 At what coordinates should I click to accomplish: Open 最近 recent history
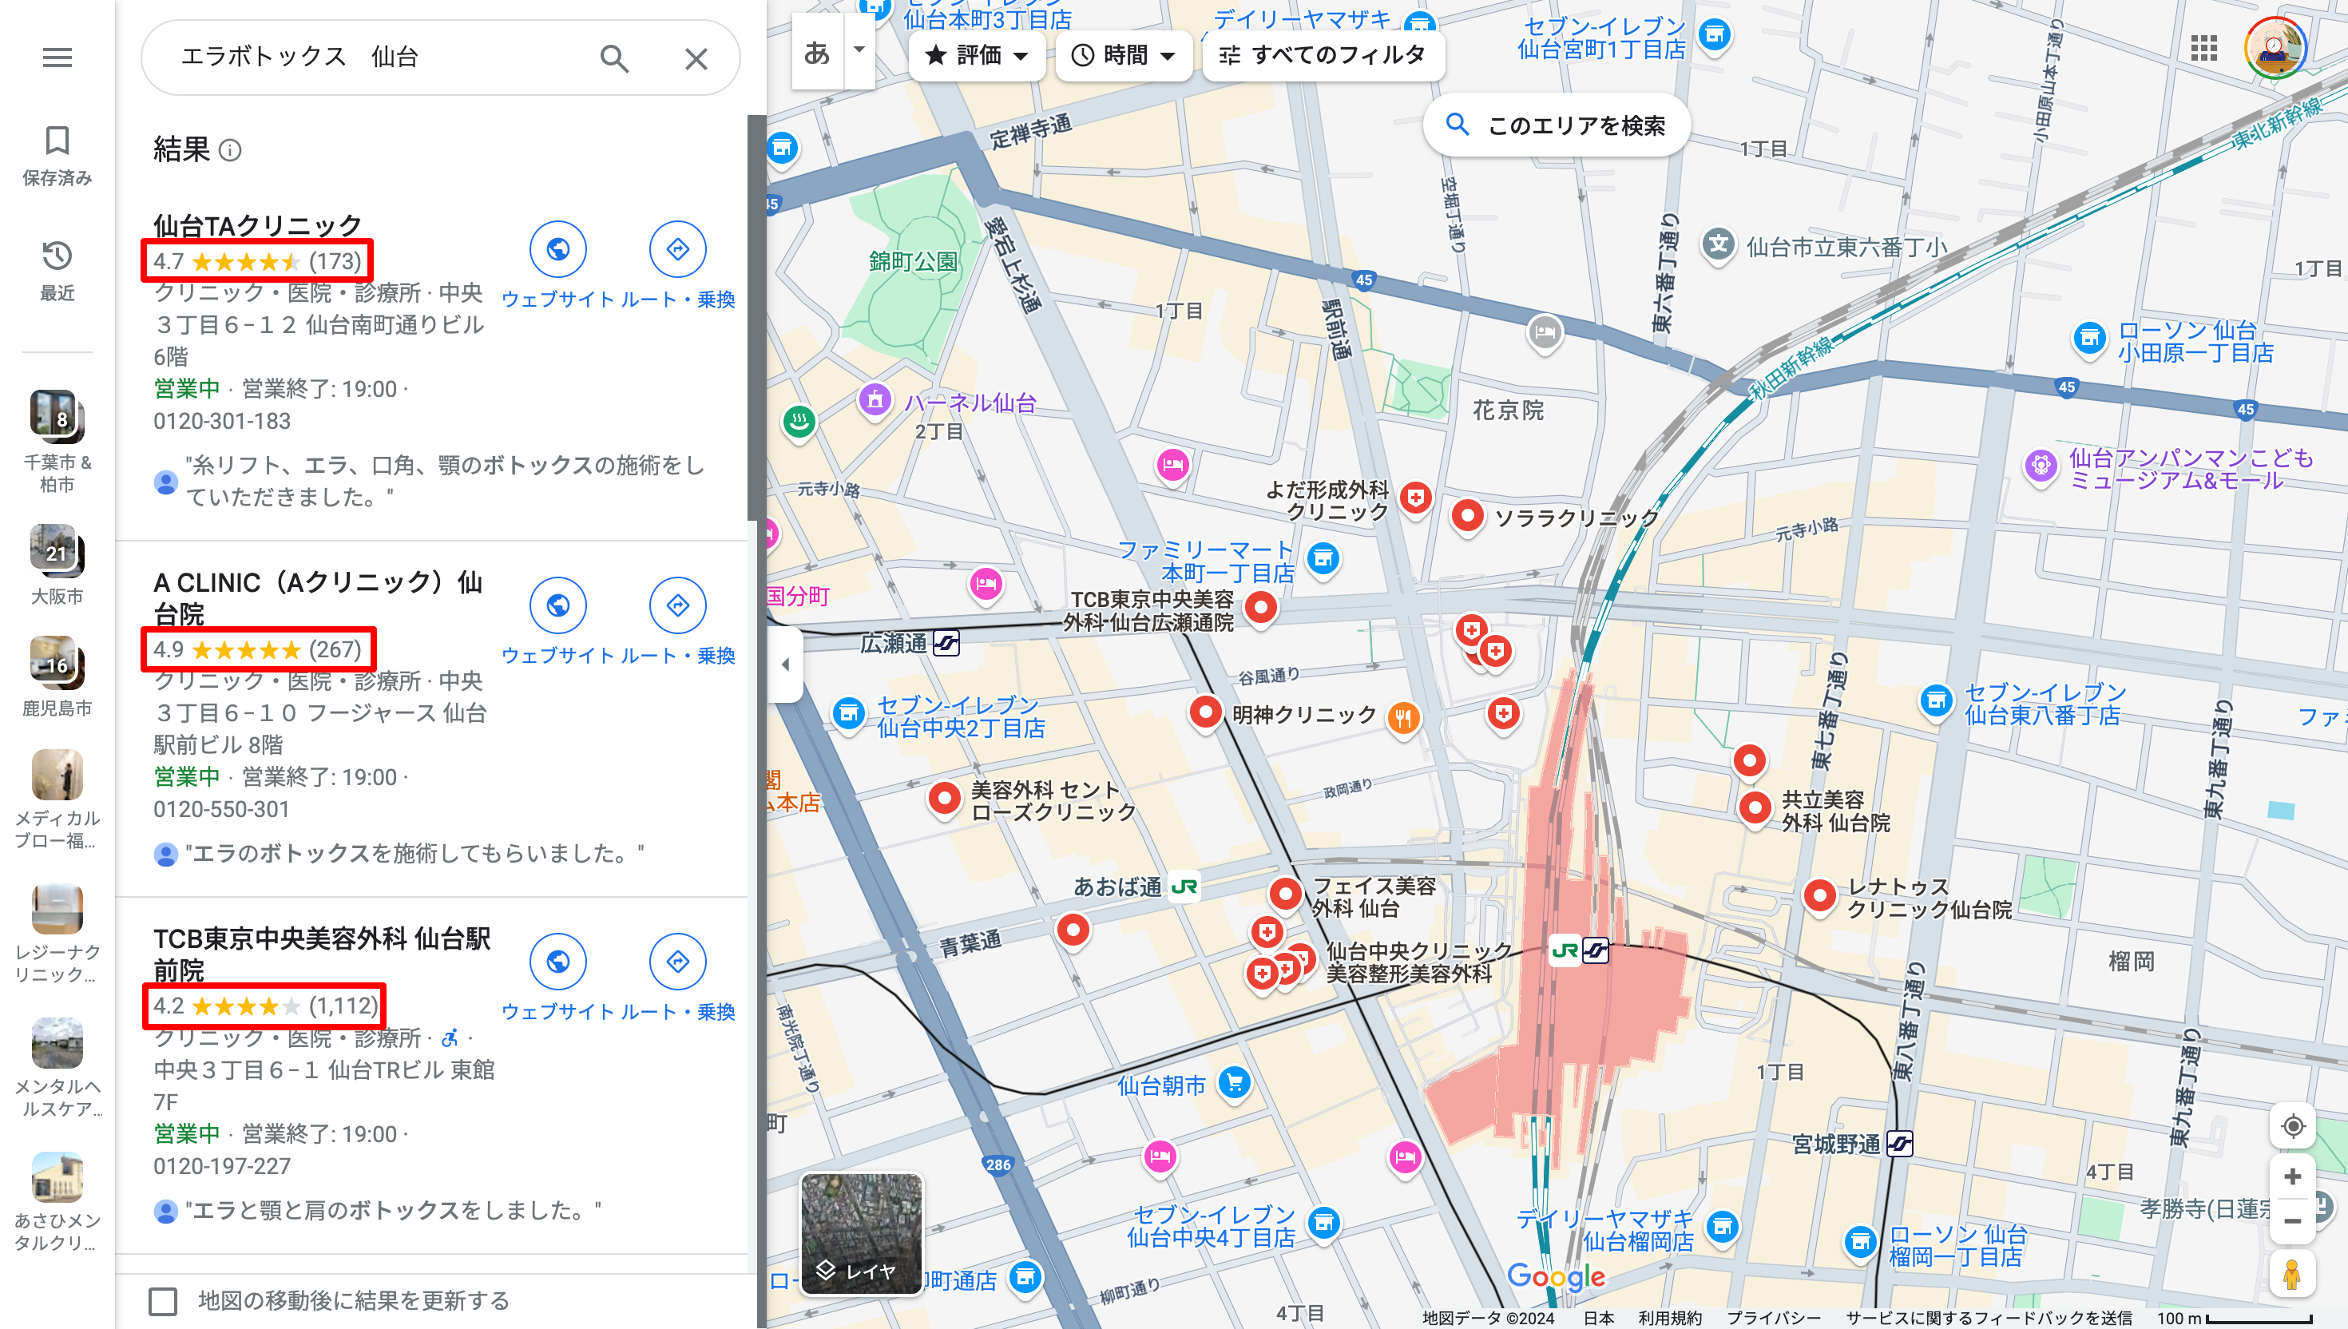[57, 271]
